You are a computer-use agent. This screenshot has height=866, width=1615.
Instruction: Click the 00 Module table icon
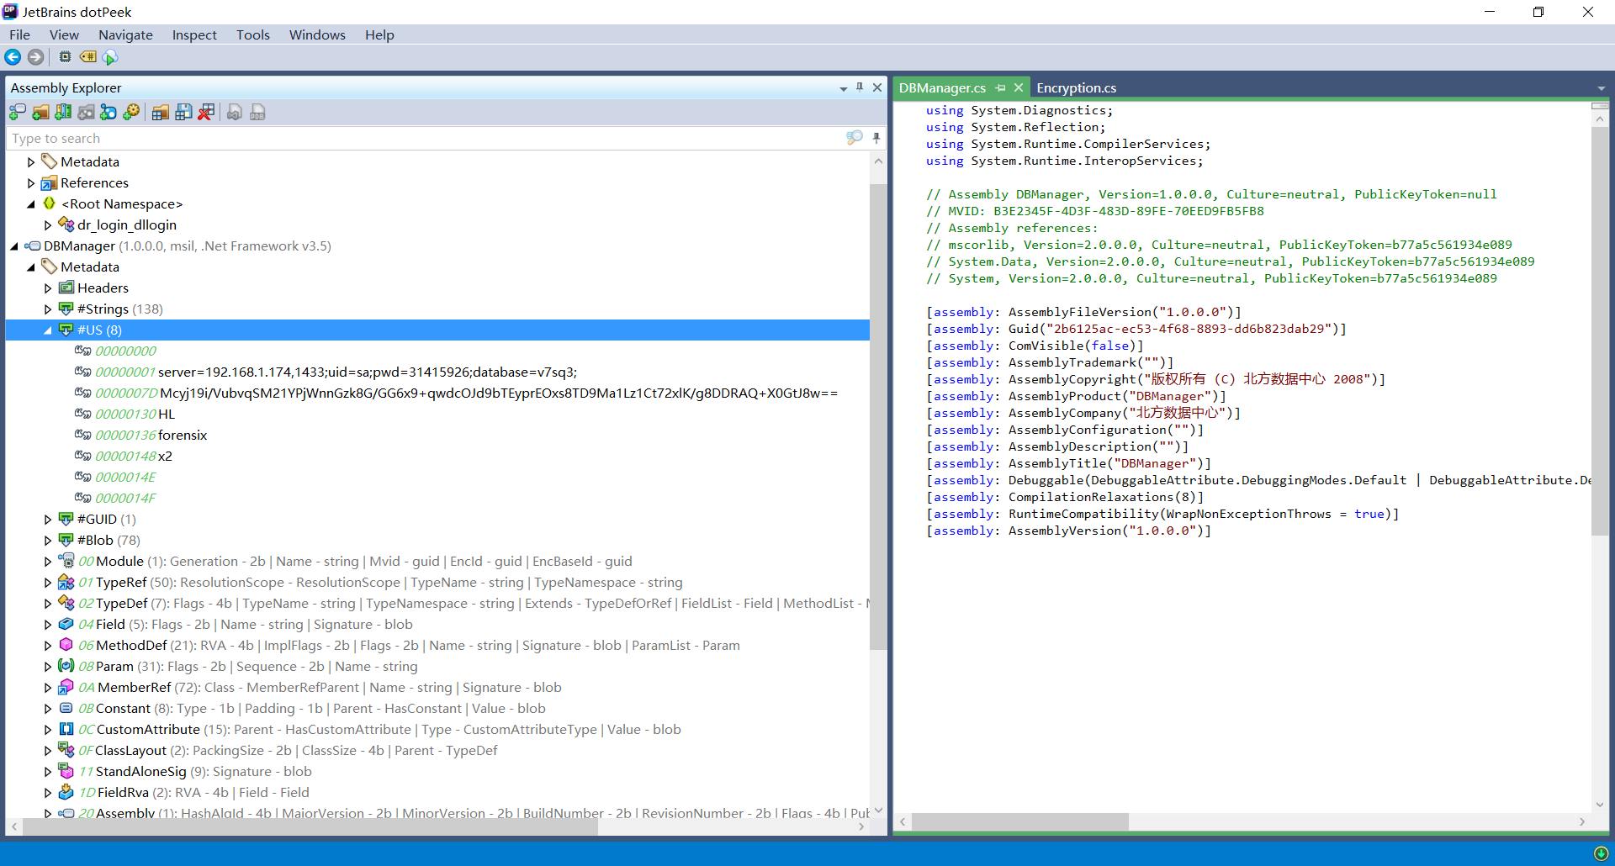pyautogui.click(x=66, y=561)
